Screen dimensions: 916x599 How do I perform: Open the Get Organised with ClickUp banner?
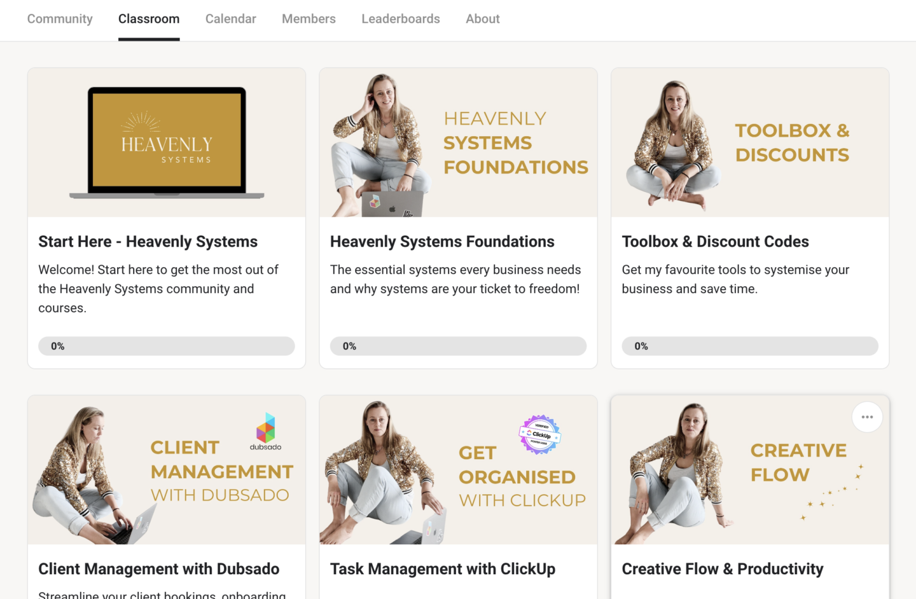(x=458, y=470)
